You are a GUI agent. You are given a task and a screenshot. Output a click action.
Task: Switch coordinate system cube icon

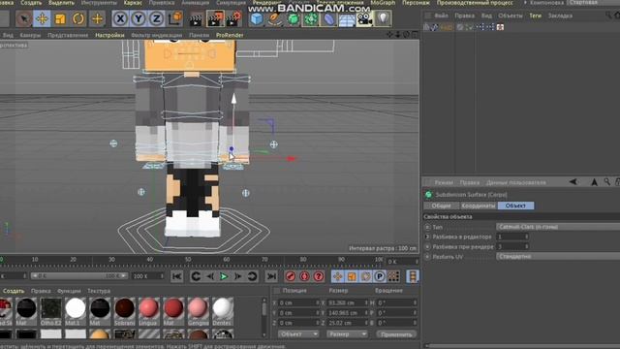(174, 18)
